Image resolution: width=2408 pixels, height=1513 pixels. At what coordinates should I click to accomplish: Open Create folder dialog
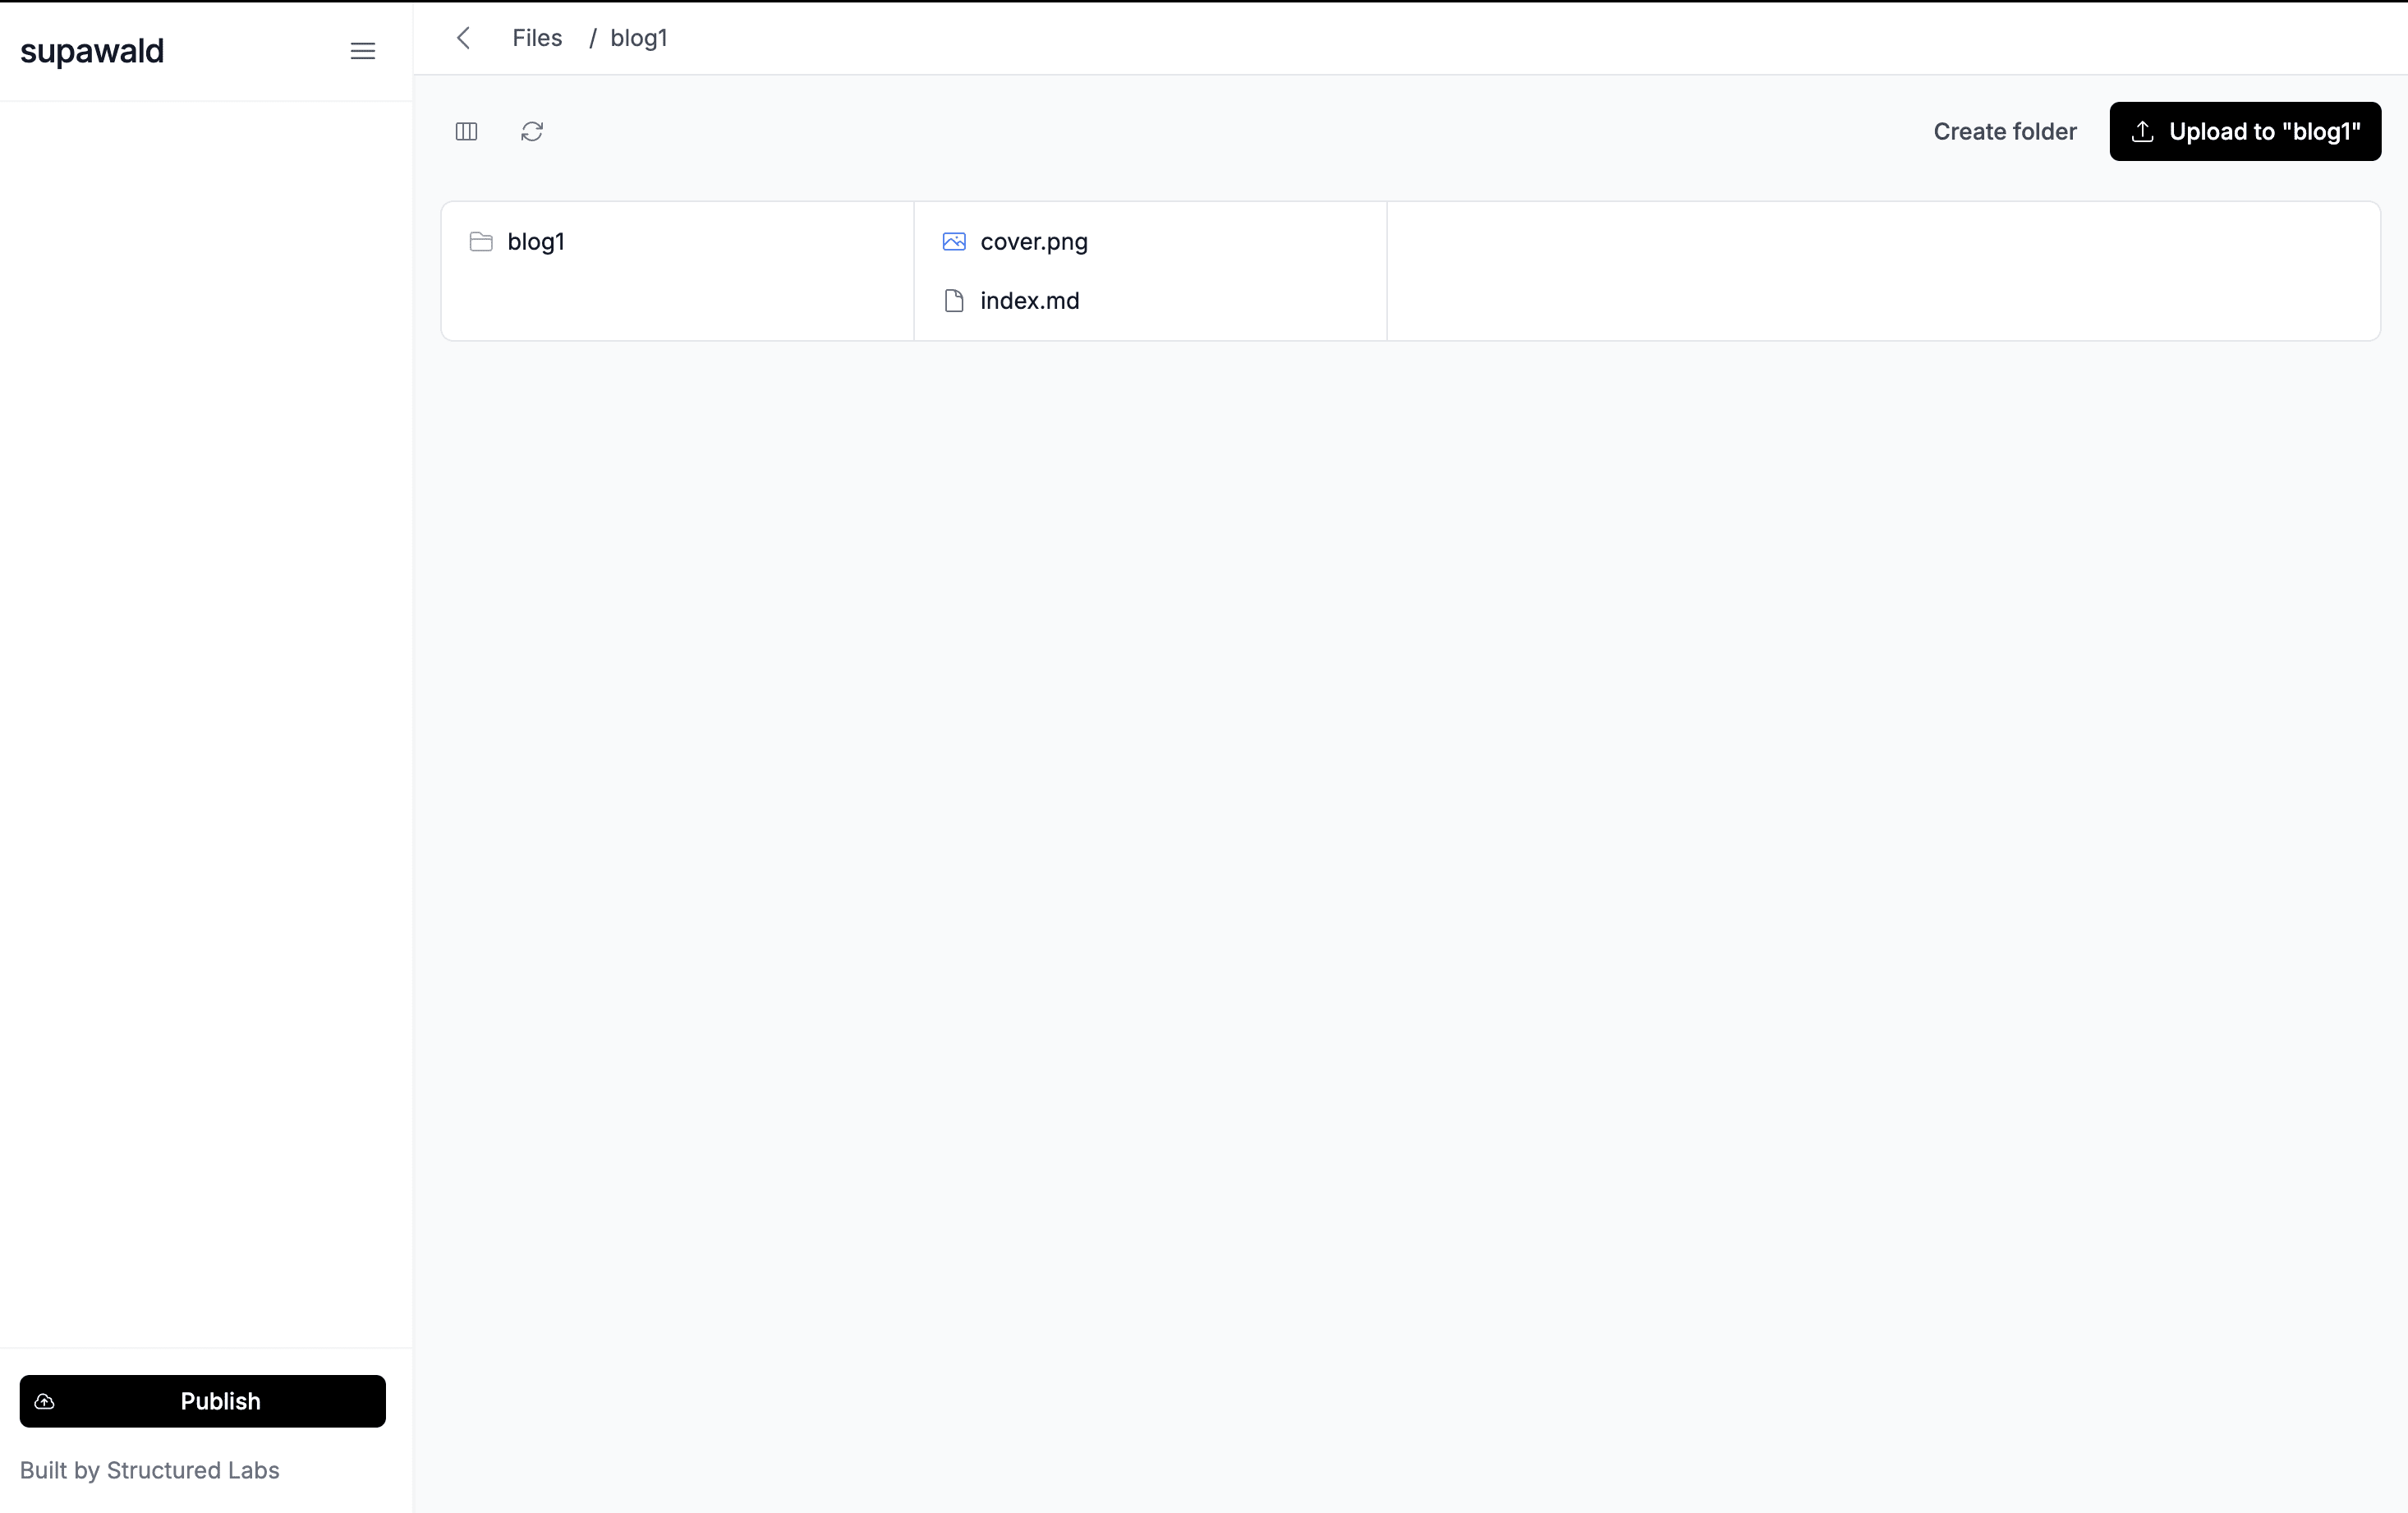click(2004, 131)
